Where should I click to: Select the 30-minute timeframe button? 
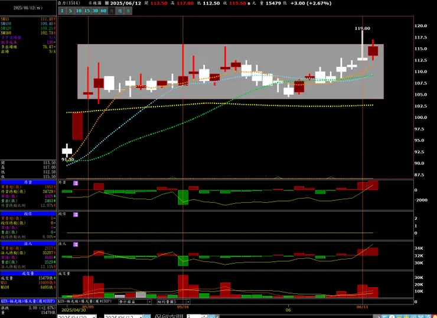(95, 11)
